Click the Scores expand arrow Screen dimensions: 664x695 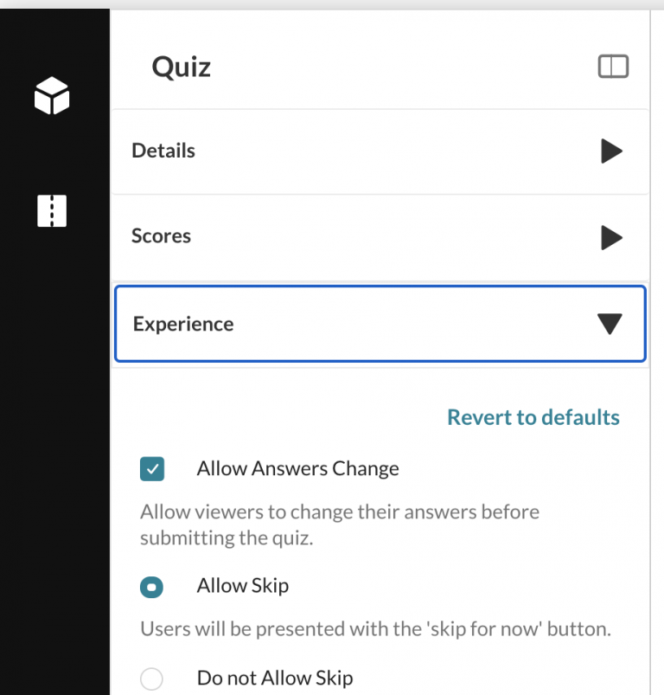[x=611, y=237]
